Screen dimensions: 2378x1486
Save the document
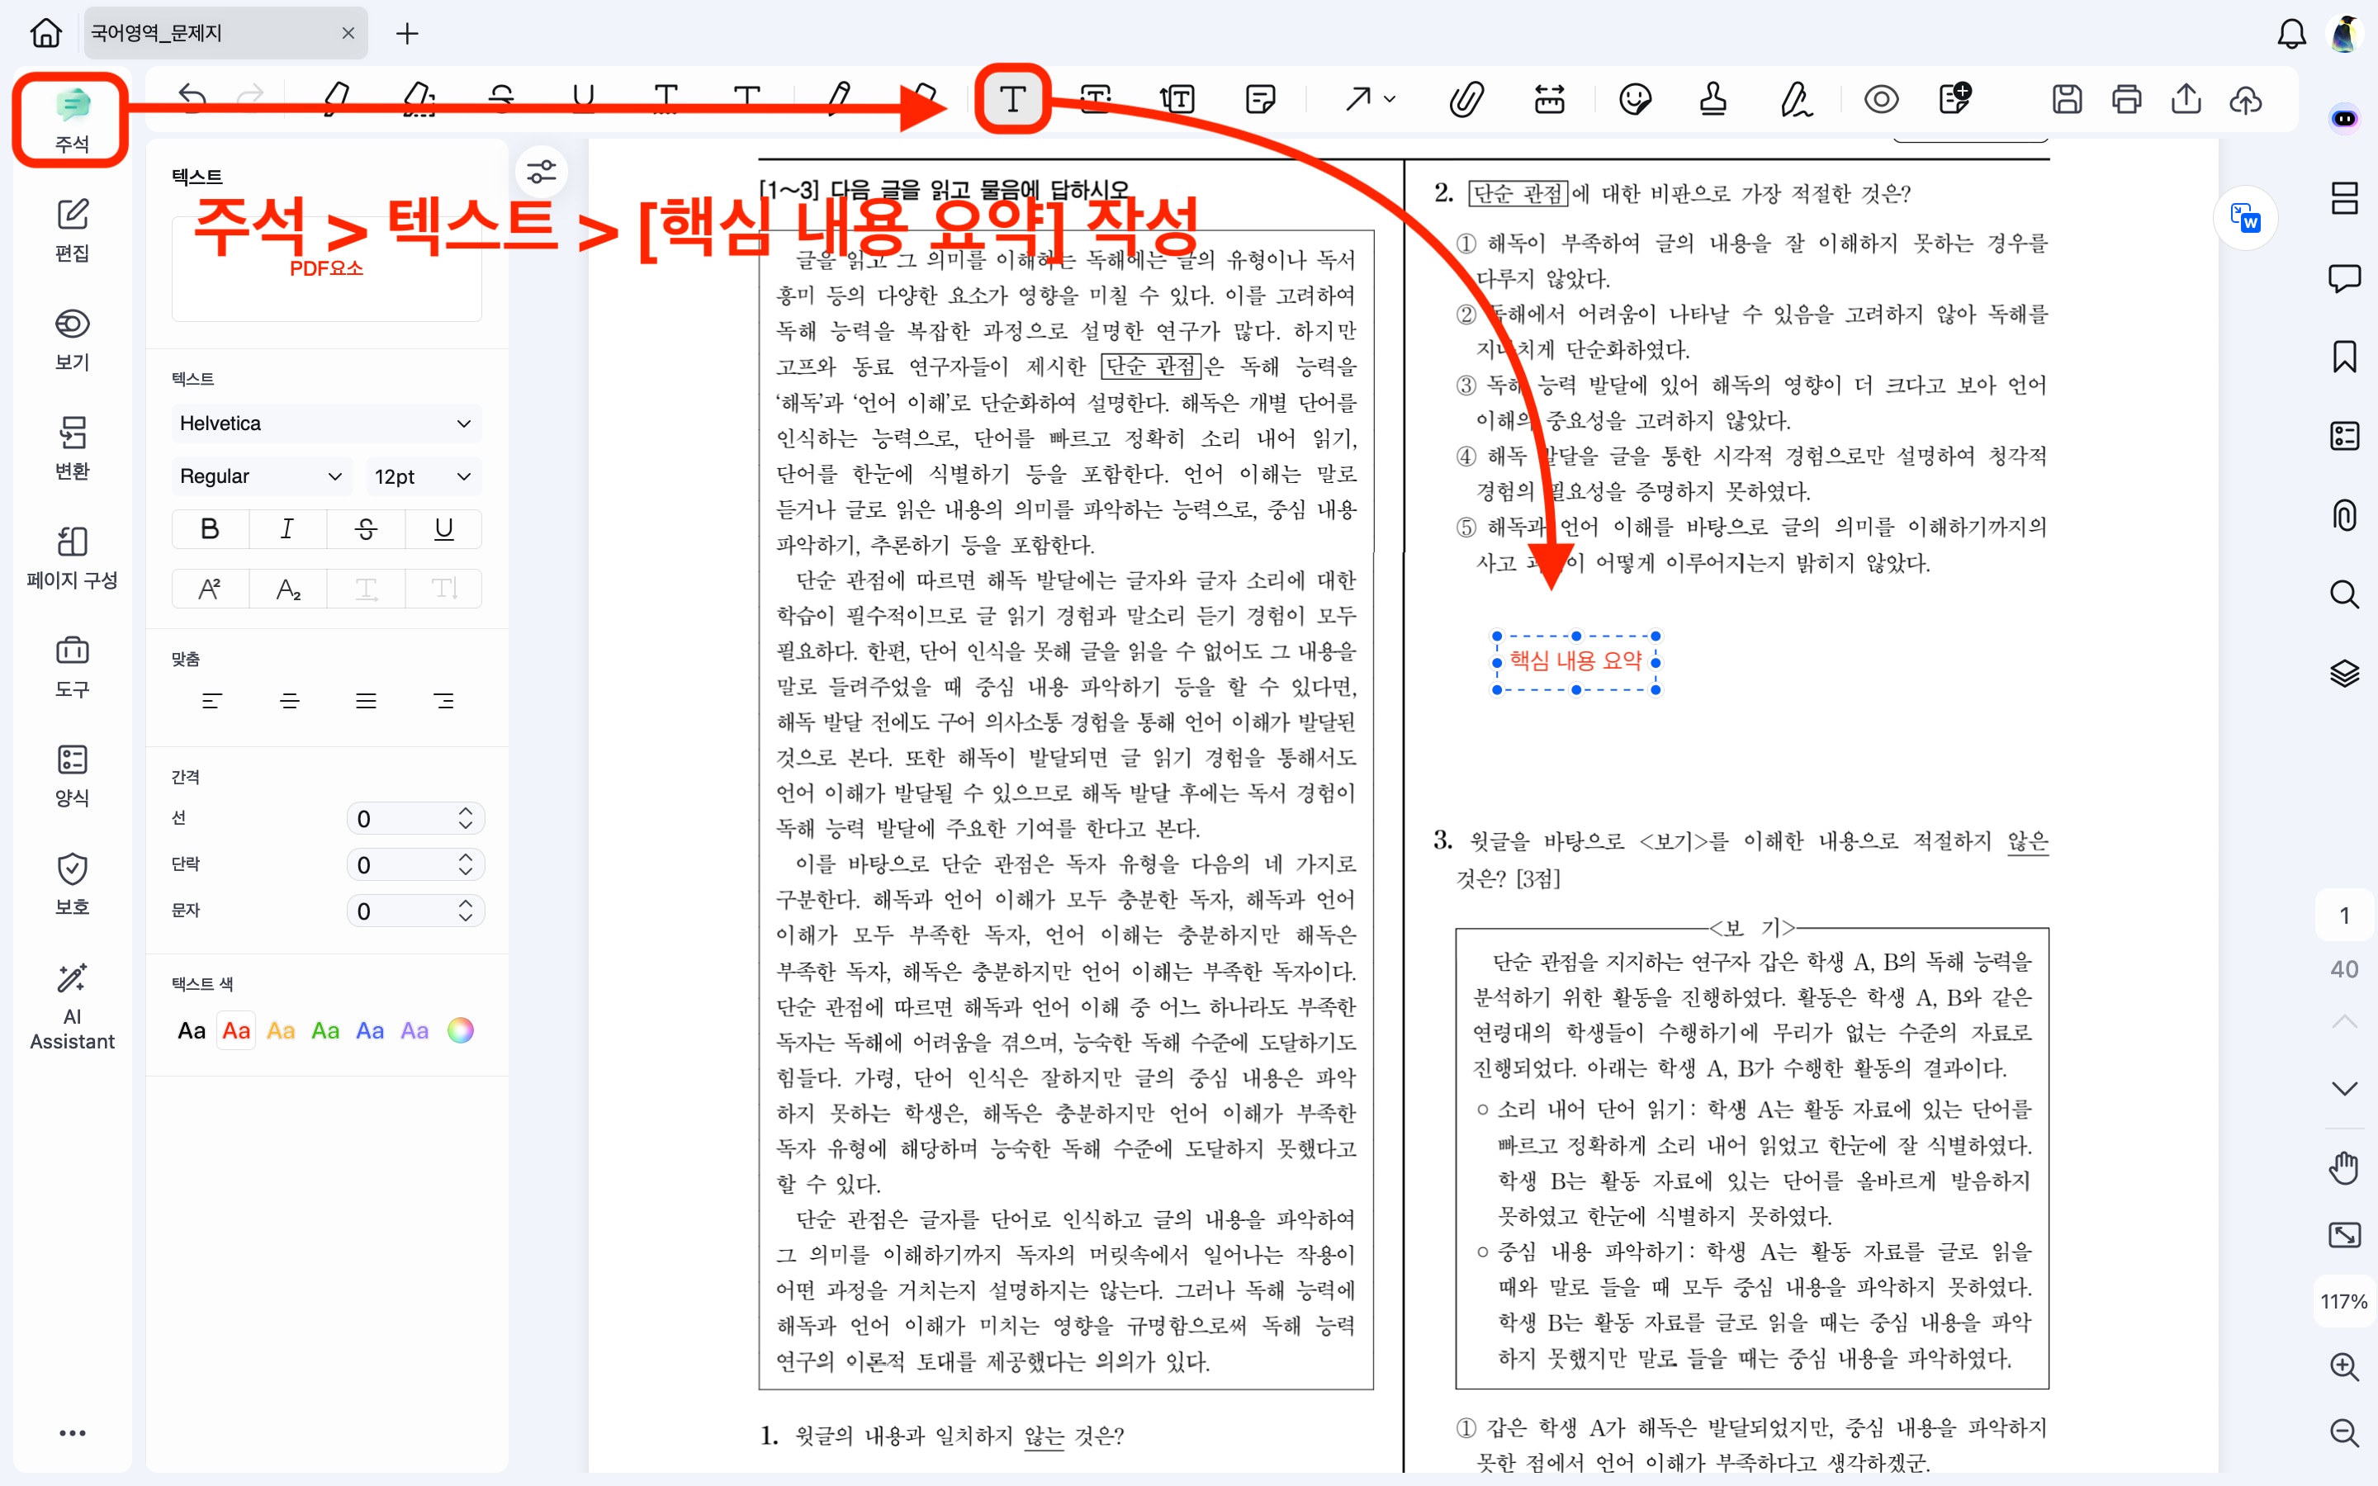[x=2068, y=98]
